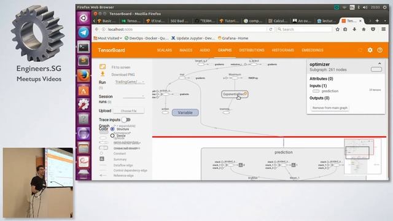The image size is (393, 221).
Task: Click the TensorBoard title logo text
Action: pyautogui.click(x=112, y=50)
